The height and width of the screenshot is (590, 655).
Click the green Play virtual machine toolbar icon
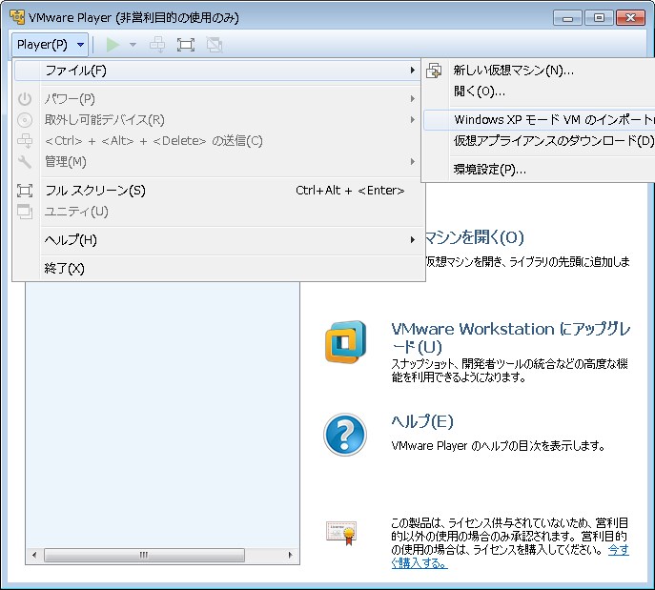pyautogui.click(x=113, y=44)
